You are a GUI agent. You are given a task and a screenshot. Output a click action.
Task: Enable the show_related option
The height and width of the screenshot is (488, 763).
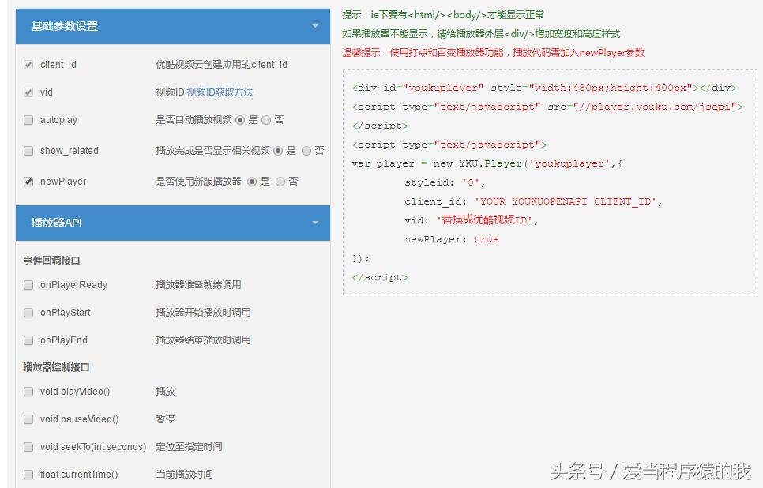click(x=28, y=150)
